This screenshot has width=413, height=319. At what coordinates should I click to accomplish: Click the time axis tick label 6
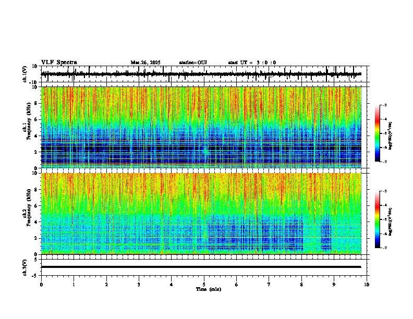[x=237, y=285]
